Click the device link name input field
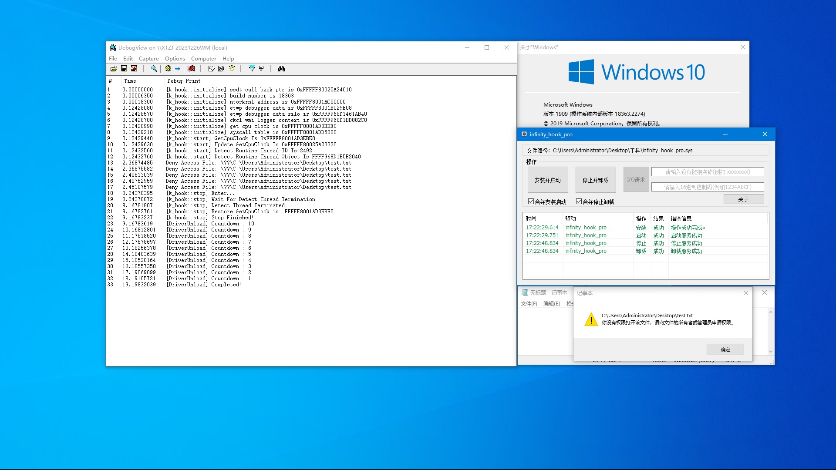Screen dimensions: 836x470 [707, 172]
